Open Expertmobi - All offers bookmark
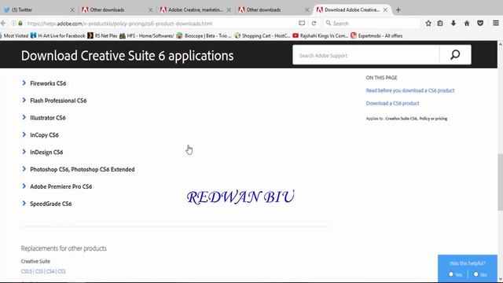 click(x=376, y=35)
